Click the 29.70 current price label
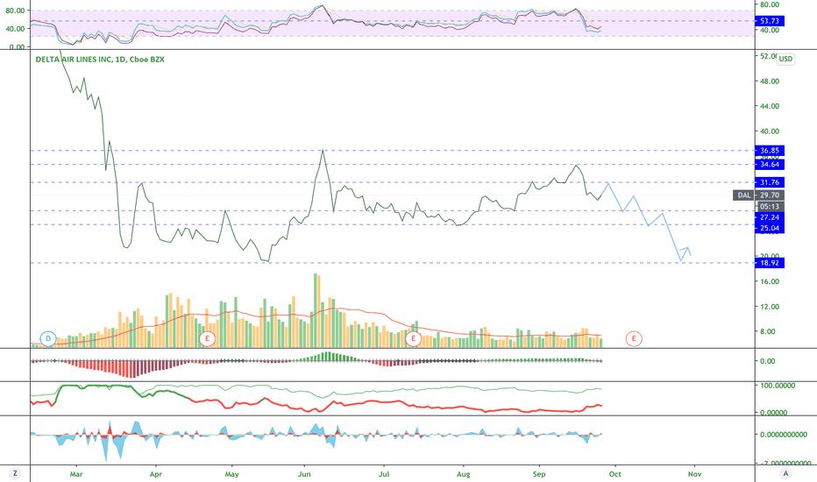Image resolution: width=817 pixels, height=482 pixels. tap(770, 195)
